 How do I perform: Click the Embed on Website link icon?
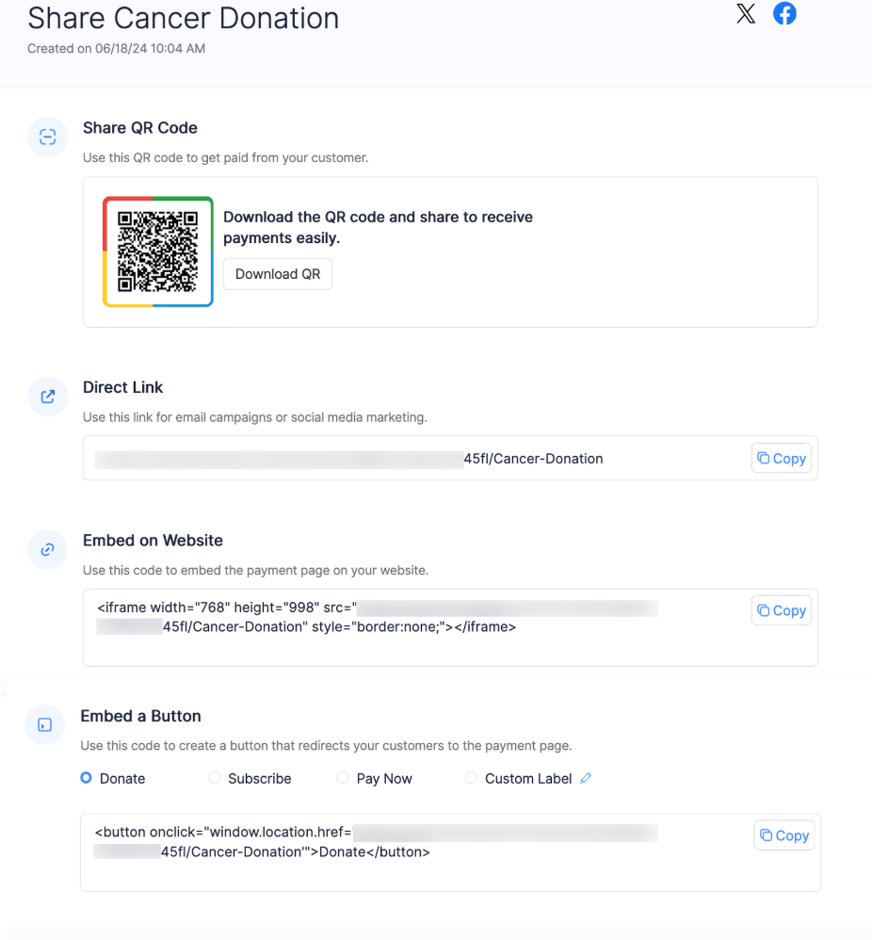click(47, 549)
